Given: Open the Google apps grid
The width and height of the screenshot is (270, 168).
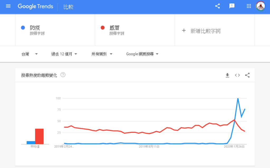Looking at the screenshot, I should click(x=249, y=6).
